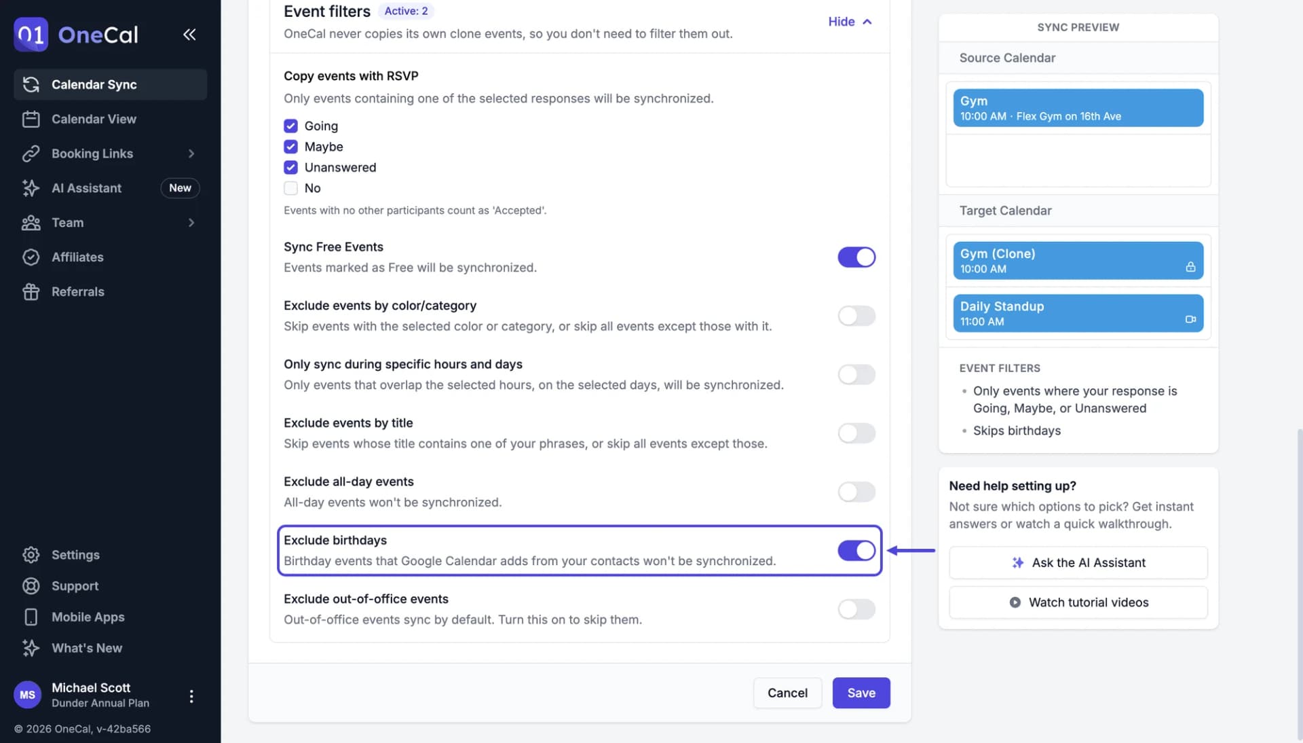This screenshot has width=1303, height=743.
Task: Uncheck the Unanswered RSVP checkbox
Action: (x=290, y=167)
